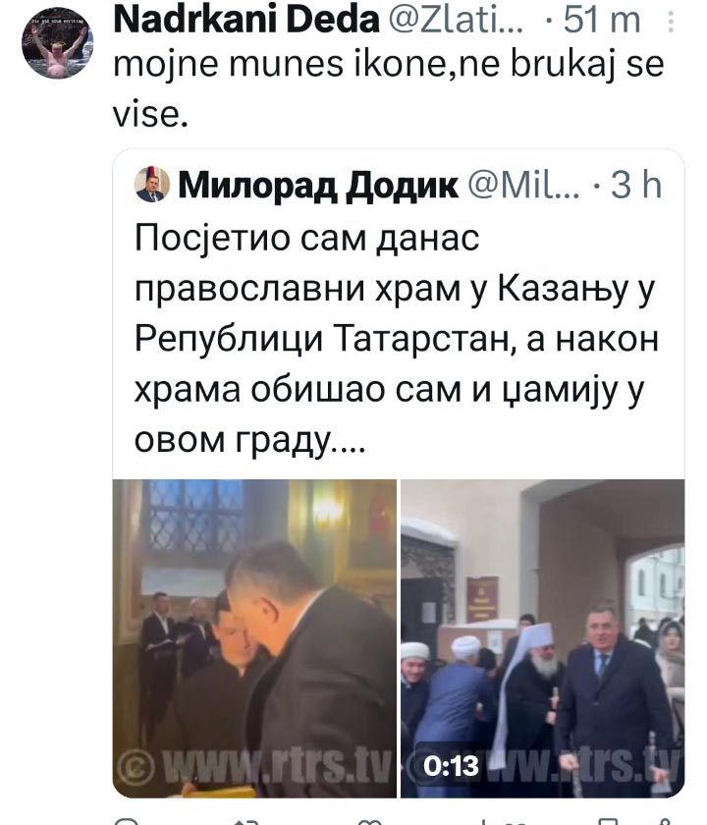Open the three-dot more options menu
The image size is (707, 825).
671,21
